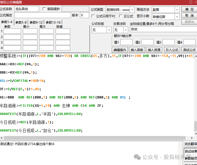Run the 测试公式 button
197x165 pixels.
pyautogui.click(x=189, y=50)
